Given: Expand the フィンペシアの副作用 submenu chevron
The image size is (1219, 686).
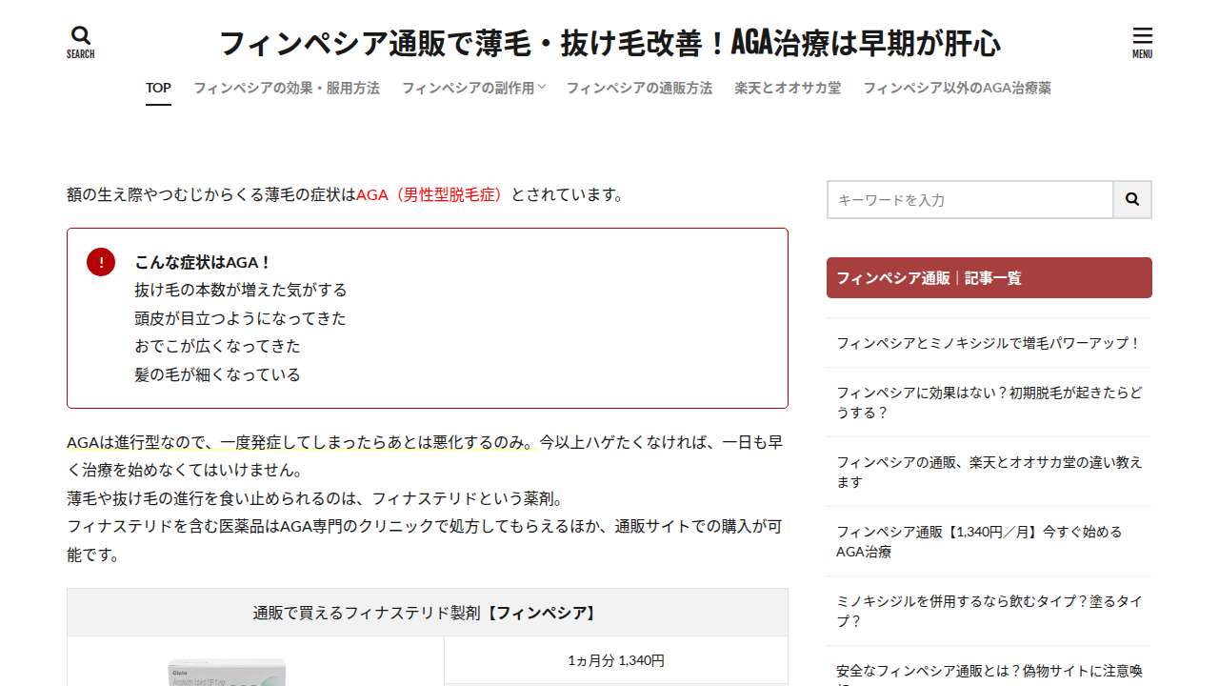Looking at the screenshot, I should (542, 88).
